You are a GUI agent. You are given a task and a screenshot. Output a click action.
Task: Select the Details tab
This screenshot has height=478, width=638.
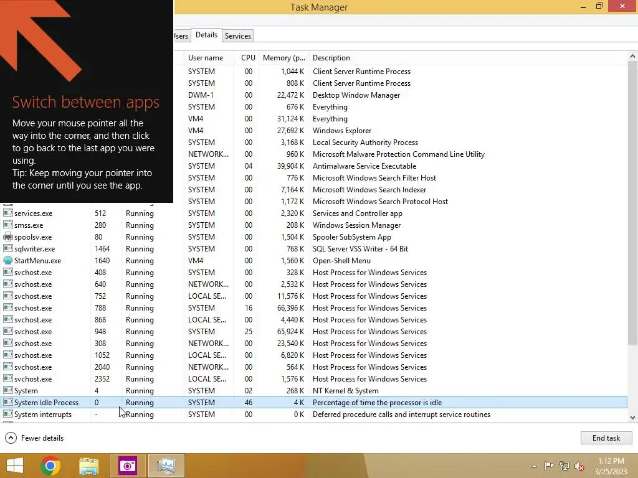[206, 35]
